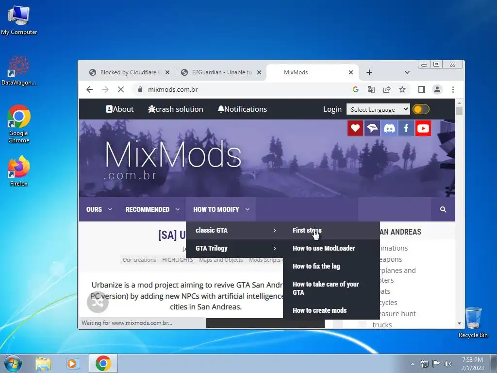Image resolution: width=497 pixels, height=373 pixels.
Task: Click the Google icon in address bar
Action: [356, 89]
